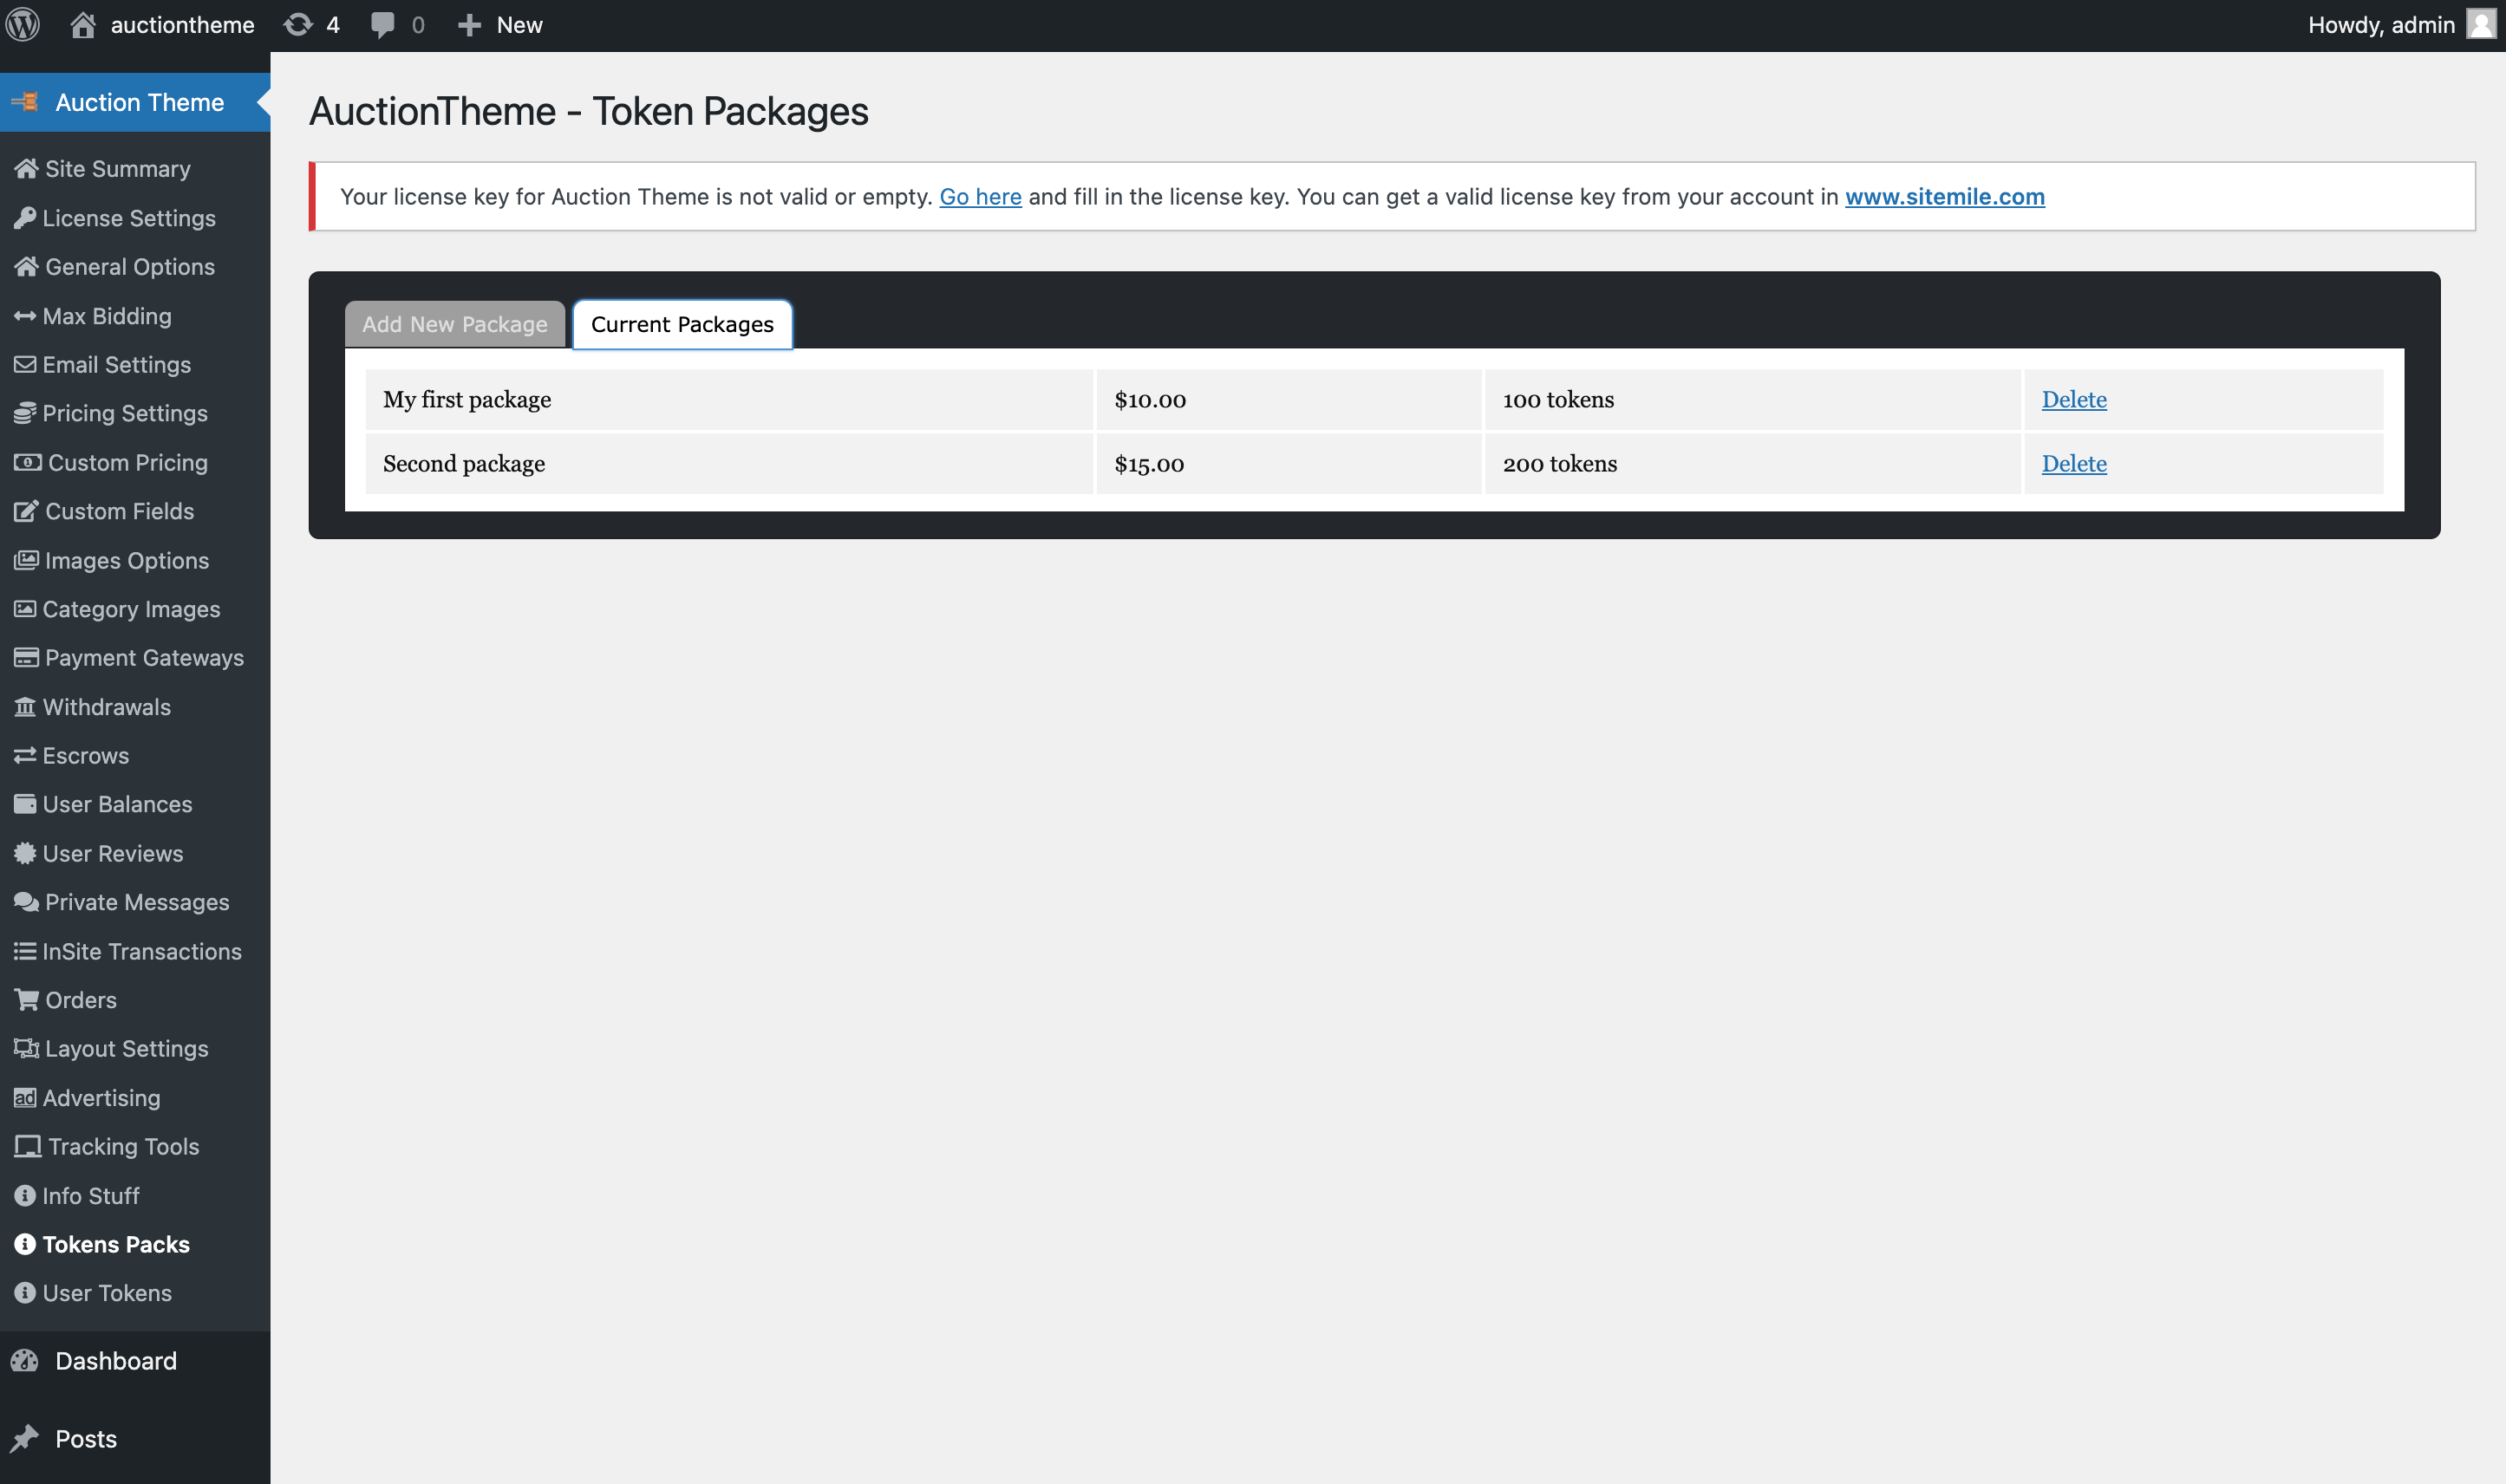Viewport: 2506px width, 1484px height.
Task: Click the 100 tokens cell
Action: (x=1752, y=399)
